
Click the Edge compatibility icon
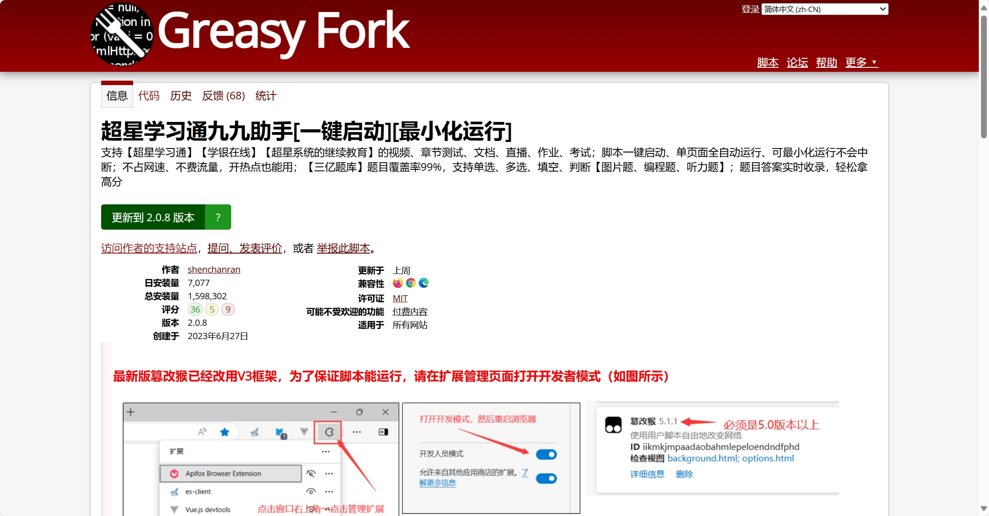(424, 283)
